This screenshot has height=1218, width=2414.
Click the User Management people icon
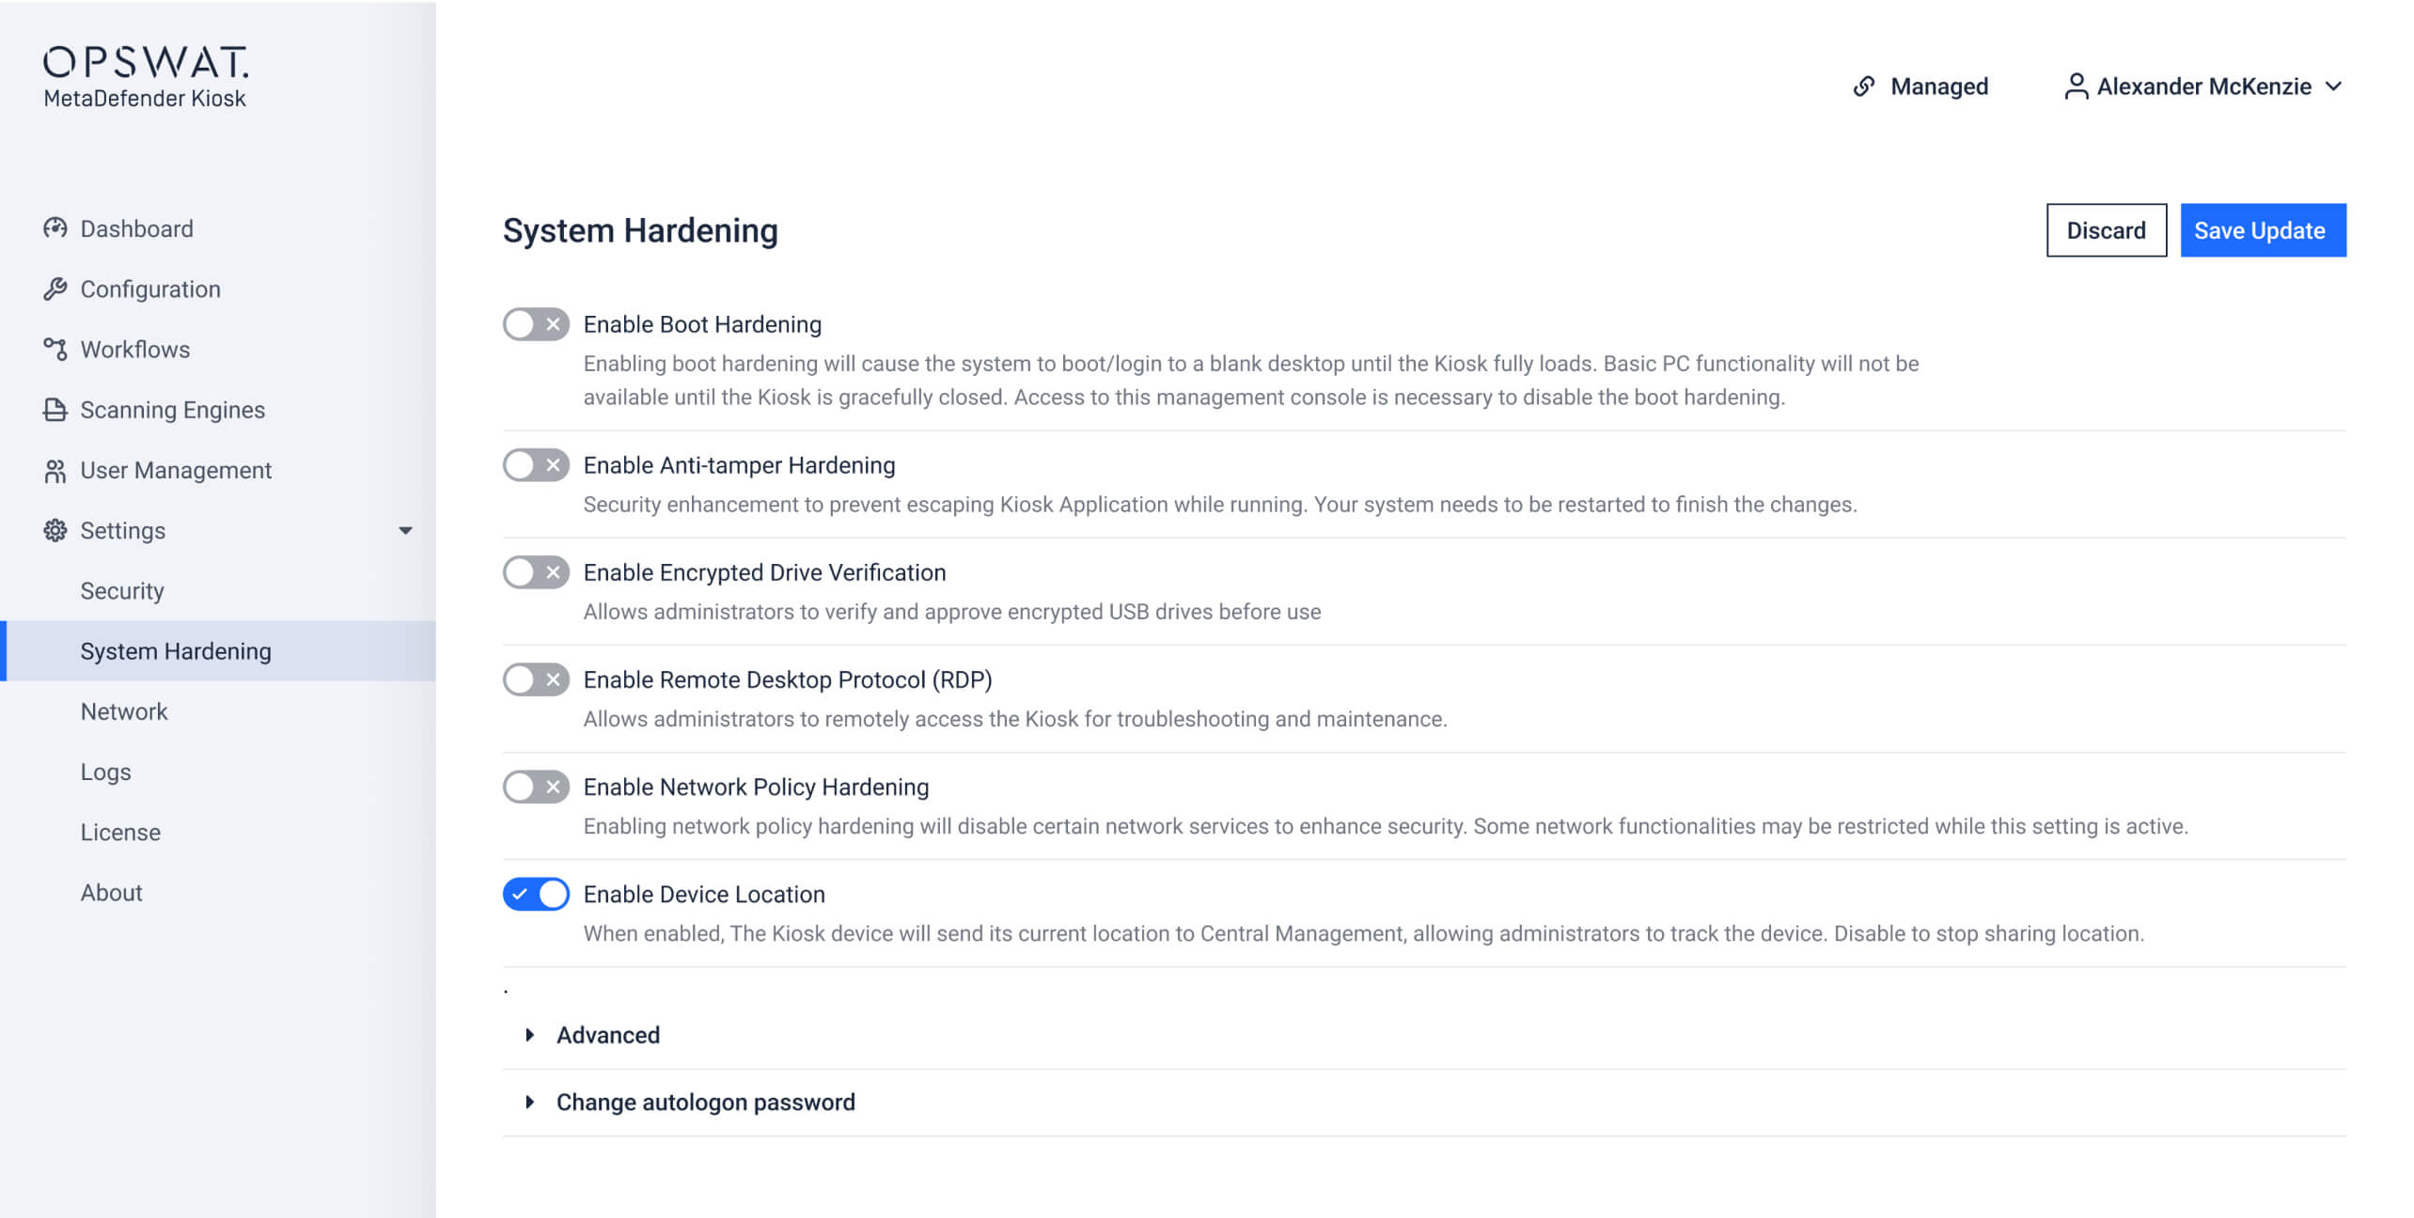coord(55,470)
